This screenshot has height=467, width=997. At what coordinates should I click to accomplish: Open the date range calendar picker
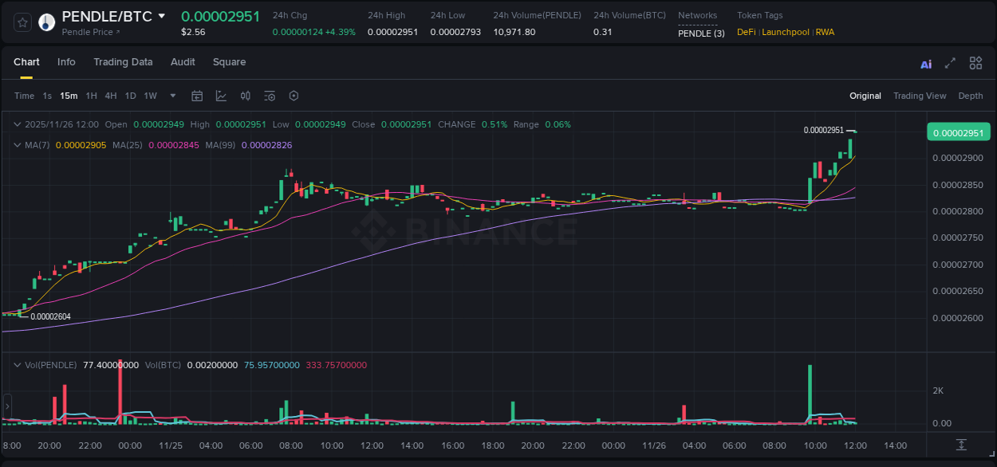point(197,96)
